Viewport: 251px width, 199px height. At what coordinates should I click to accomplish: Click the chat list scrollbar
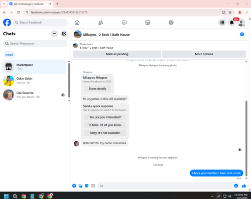click(x=69, y=80)
